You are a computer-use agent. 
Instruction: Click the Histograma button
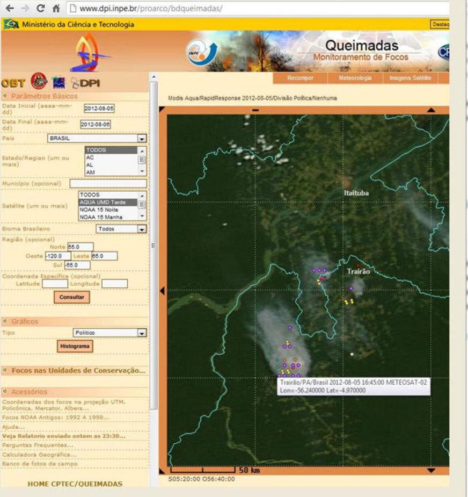(75, 346)
